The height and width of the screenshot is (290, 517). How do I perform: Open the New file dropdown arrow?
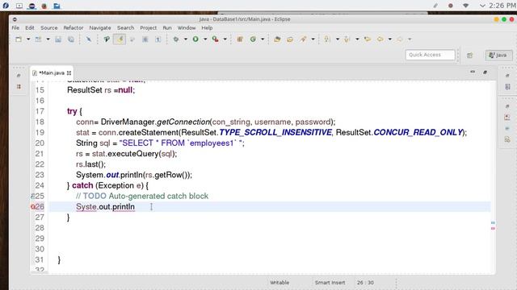[28, 39]
